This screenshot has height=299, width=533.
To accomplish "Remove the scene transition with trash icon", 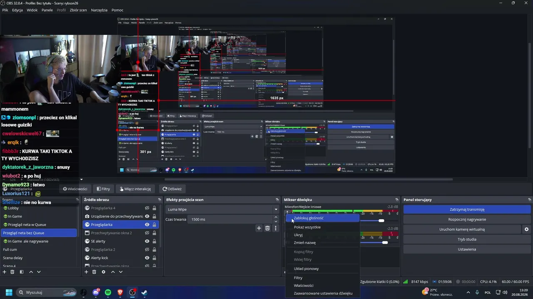I will (267, 228).
